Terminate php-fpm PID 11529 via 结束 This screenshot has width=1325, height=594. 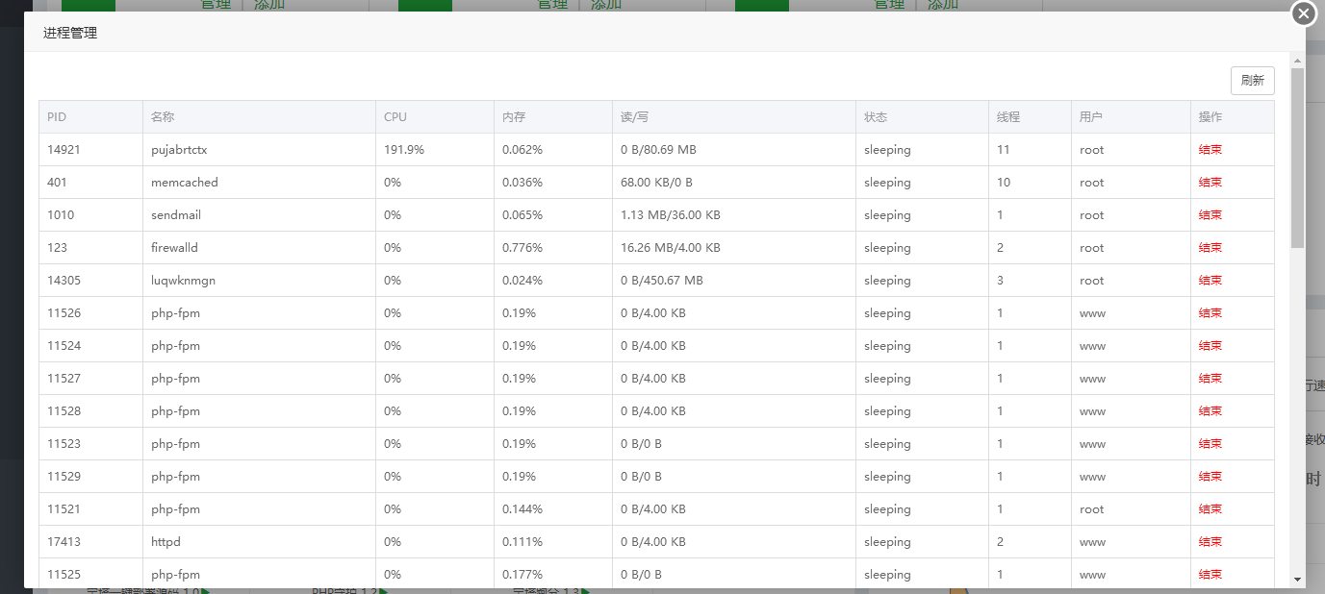[x=1210, y=477]
